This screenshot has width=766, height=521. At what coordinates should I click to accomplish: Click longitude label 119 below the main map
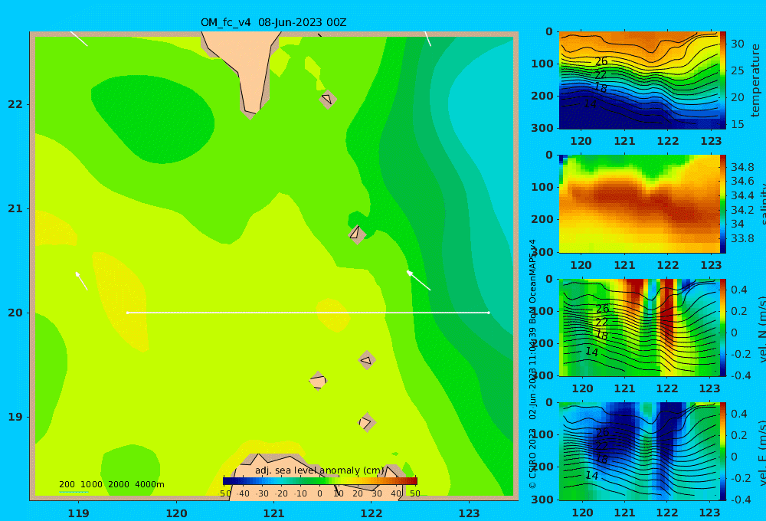pos(78,513)
